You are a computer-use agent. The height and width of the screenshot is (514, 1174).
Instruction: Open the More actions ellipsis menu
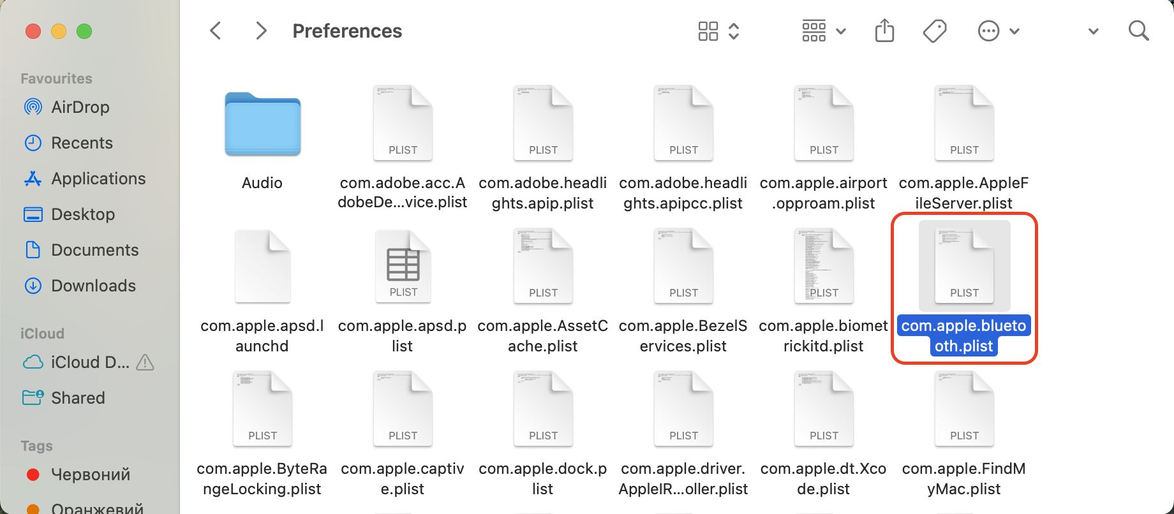coord(988,31)
